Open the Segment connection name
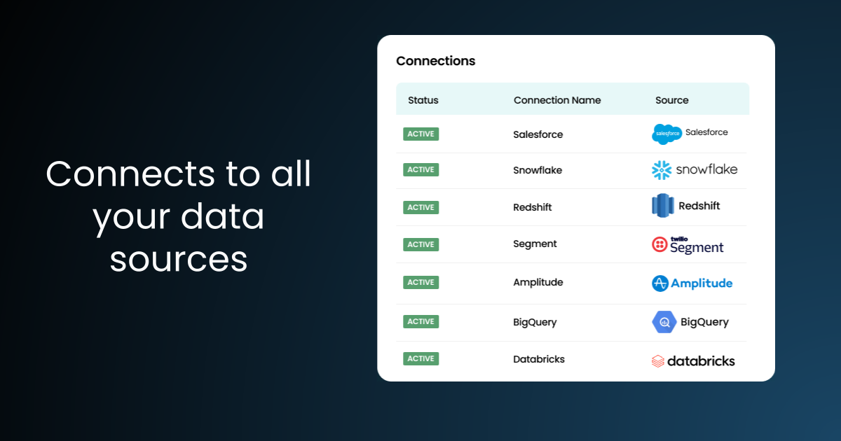This screenshot has height=441, width=841. coord(535,244)
